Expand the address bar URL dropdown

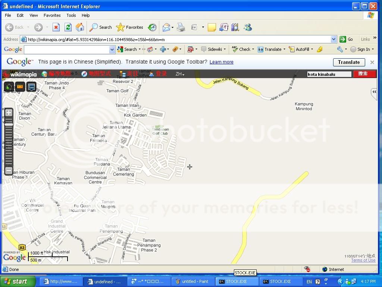coord(334,39)
